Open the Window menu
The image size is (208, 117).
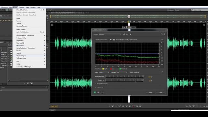pyautogui.click(x=33, y=7)
